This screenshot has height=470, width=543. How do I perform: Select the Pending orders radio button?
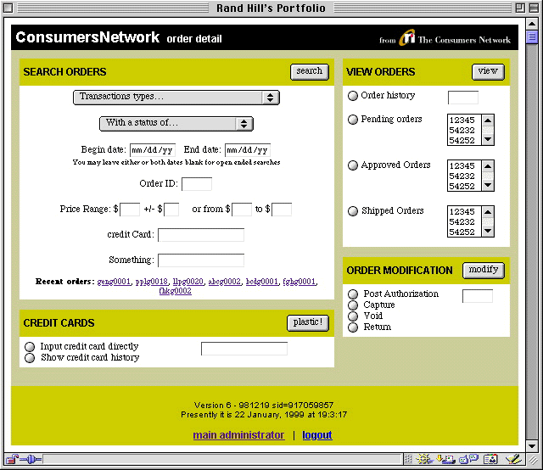(353, 120)
